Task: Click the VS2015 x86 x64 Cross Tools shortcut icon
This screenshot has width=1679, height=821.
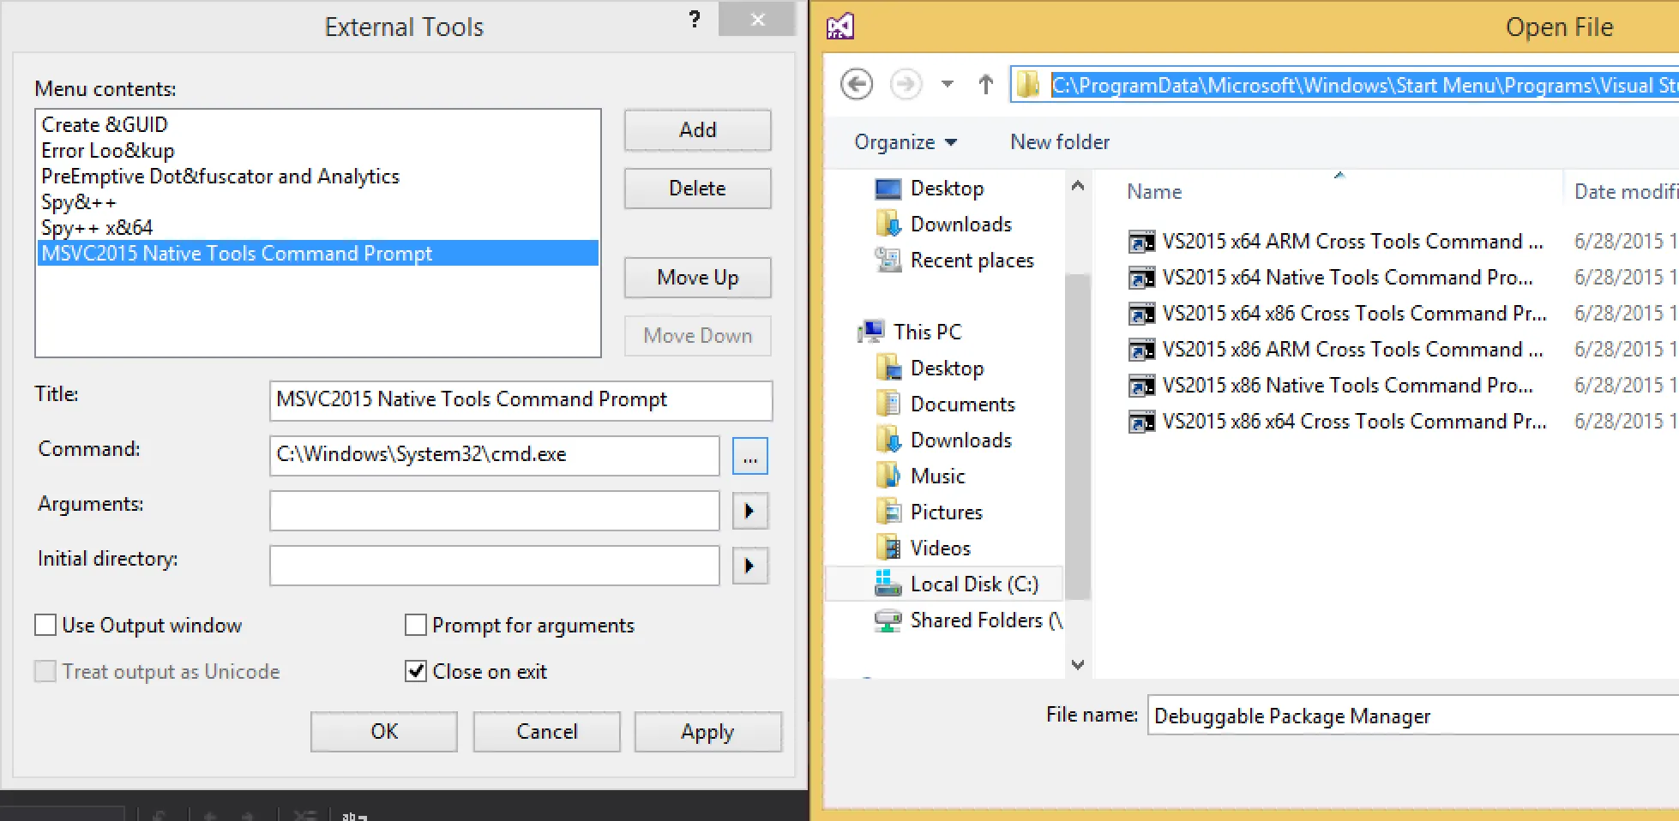Action: pos(1141,422)
